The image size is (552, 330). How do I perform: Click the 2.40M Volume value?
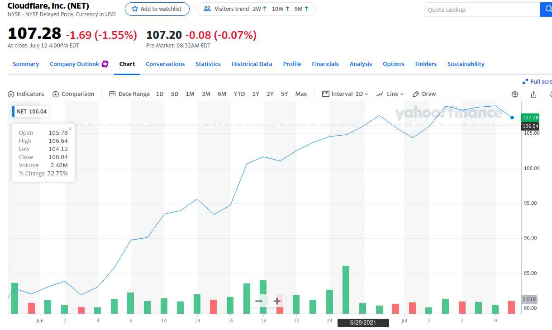(x=59, y=165)
